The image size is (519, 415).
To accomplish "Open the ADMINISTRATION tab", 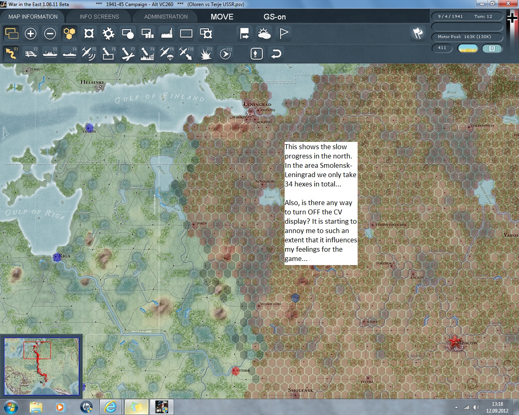I will click(166, 17).
